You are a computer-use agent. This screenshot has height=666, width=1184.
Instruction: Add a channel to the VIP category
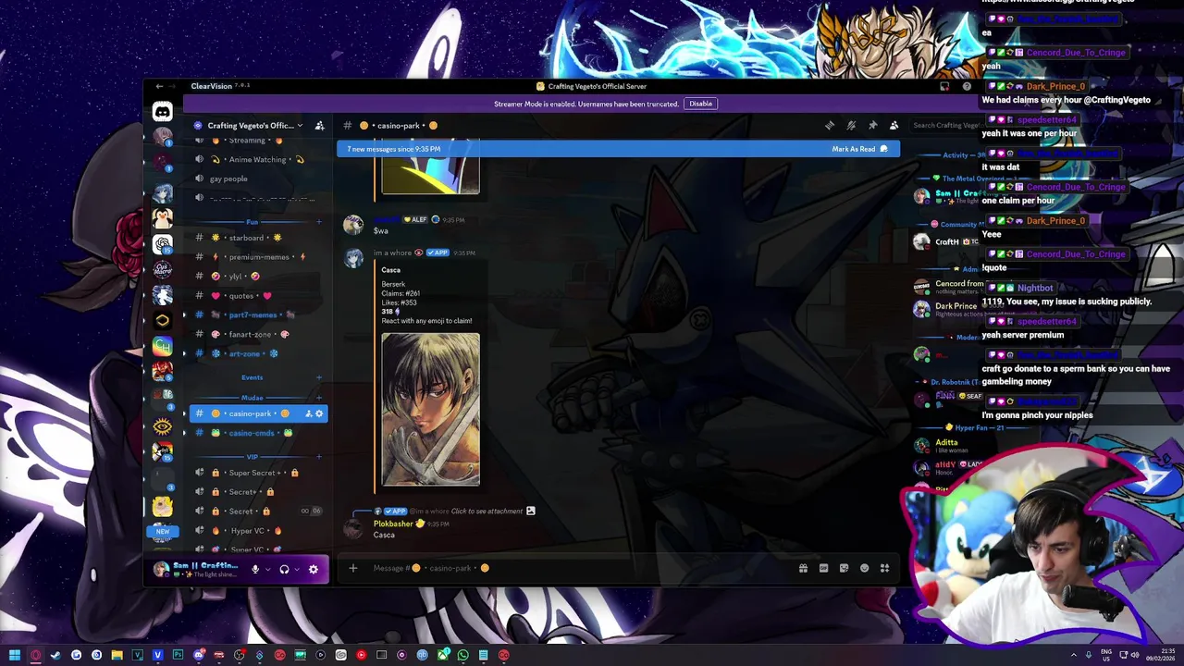[319, 457]
